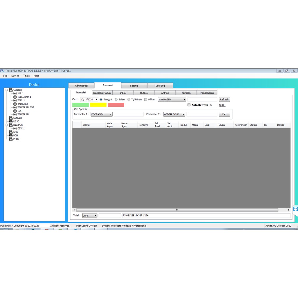Select the TSEL 1 device icon

click(15, 100)
